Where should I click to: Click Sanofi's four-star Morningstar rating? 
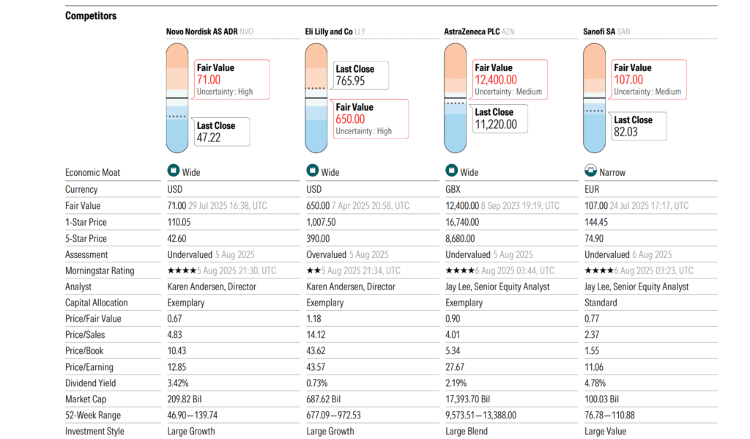(599, 270)
